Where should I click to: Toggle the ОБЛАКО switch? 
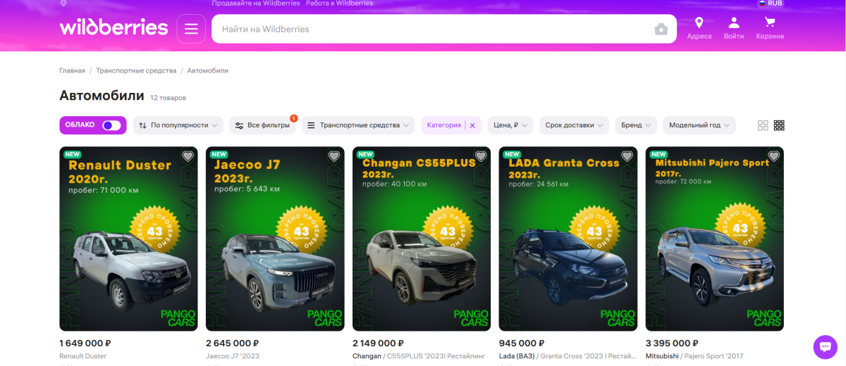point(111,125)
